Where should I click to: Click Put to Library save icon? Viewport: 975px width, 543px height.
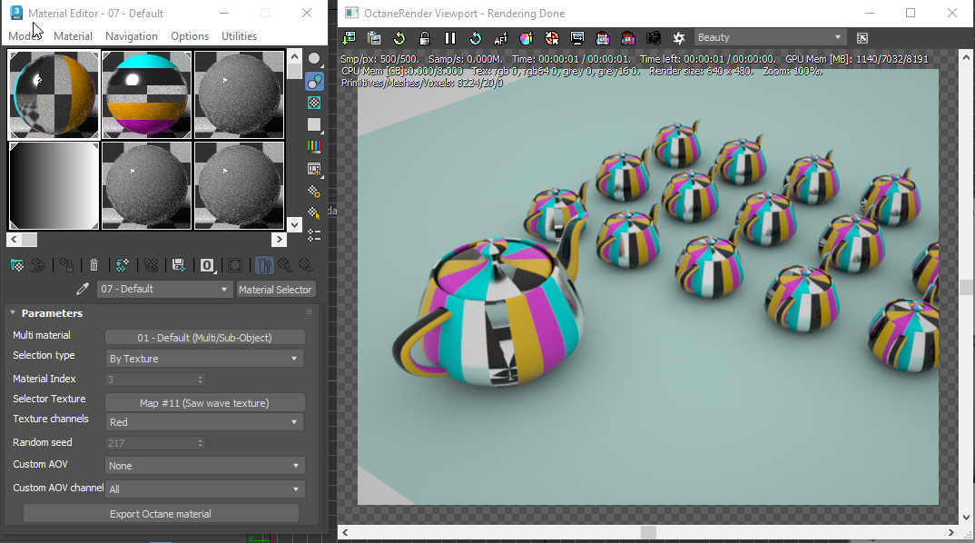point(179,265)
